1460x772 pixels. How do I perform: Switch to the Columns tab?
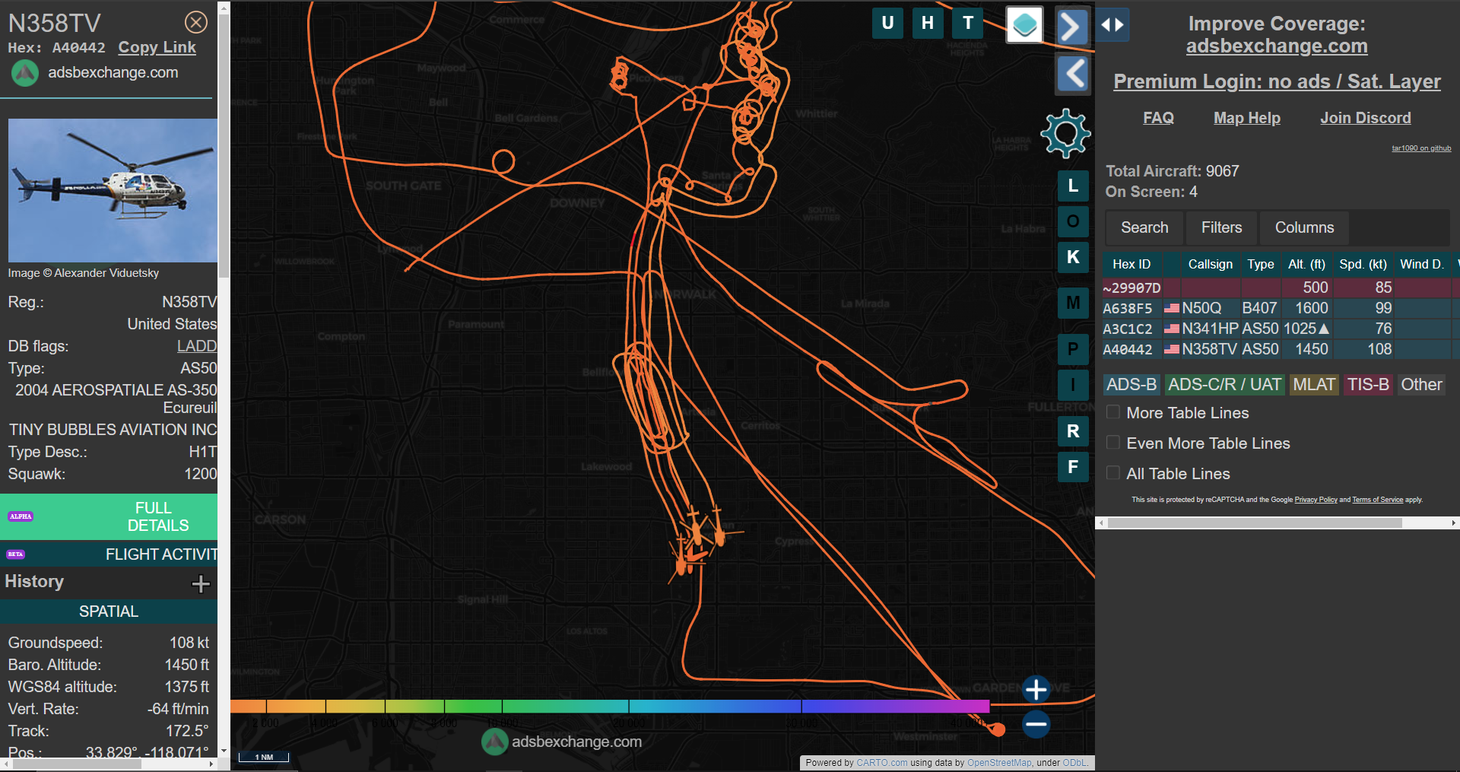[1304, 227]
